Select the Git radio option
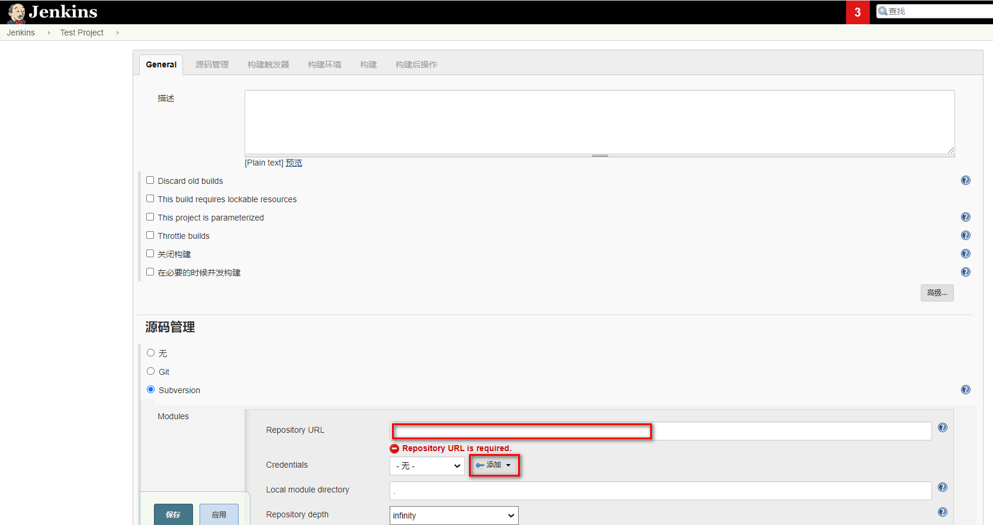This screenshot has height=525, width=993. (150, 371)
